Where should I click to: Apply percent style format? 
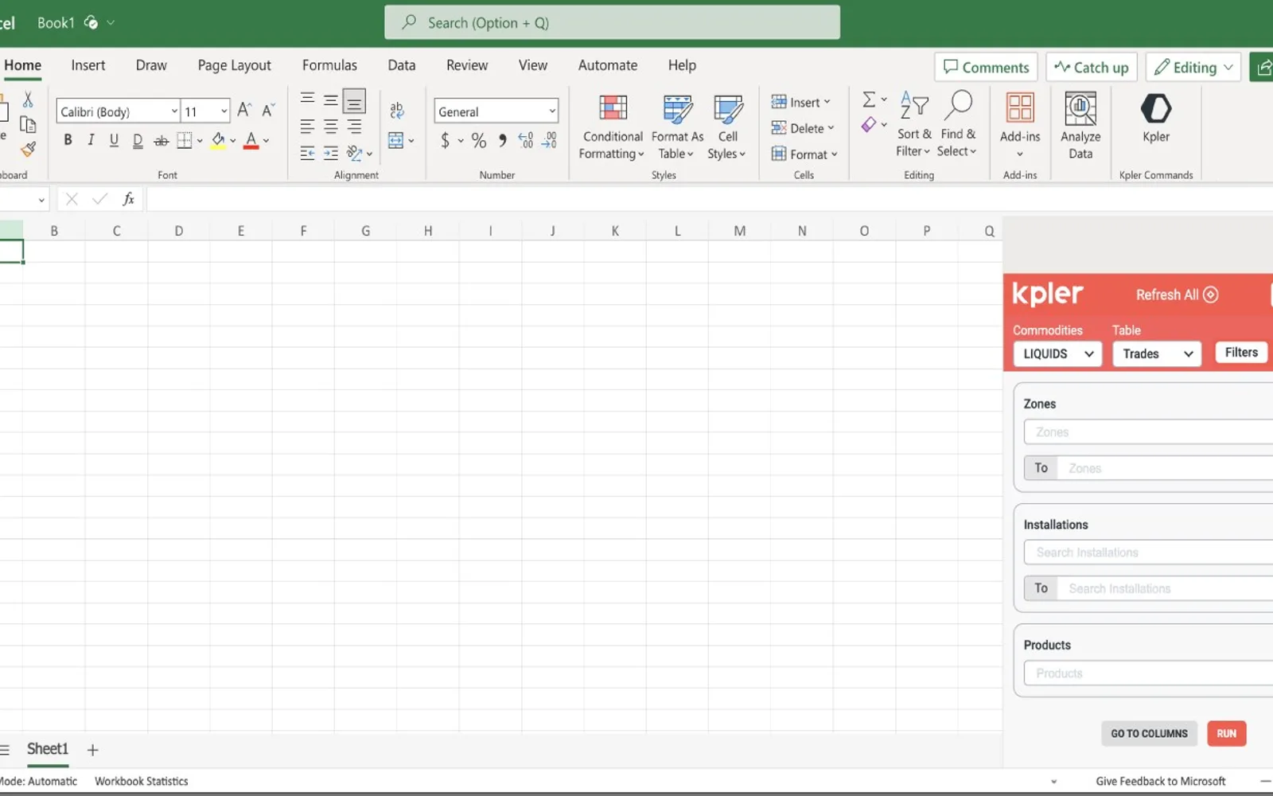[x=478, y=141]
